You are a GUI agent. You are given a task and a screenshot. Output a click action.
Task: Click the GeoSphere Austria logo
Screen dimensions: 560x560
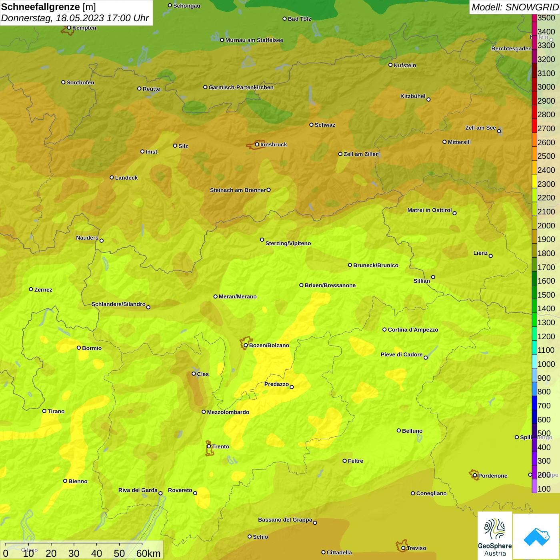(x=495, y=536)
